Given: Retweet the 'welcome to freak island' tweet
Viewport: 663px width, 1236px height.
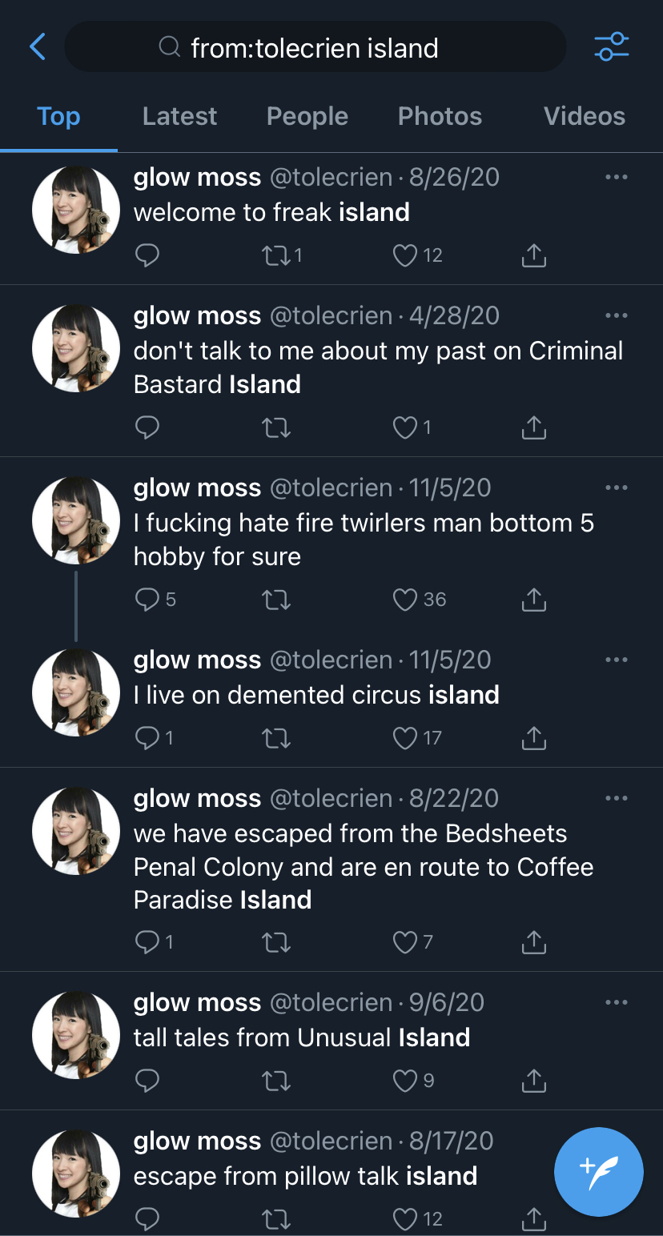Looking at the screenshot, I should pyautogui.click(x=277, y=255).
